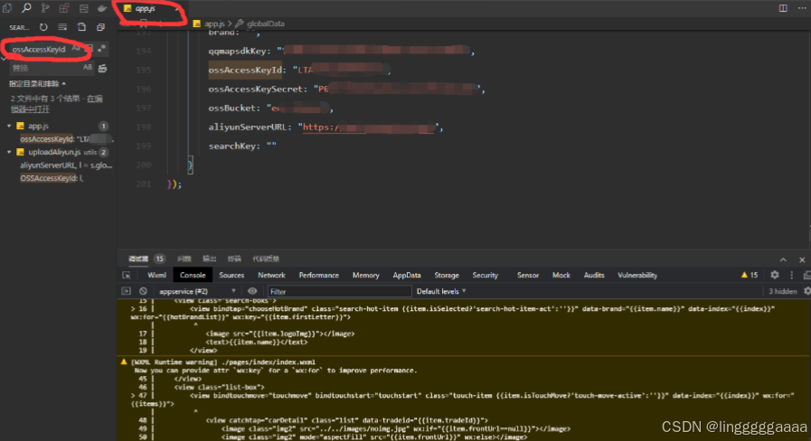The image size is (811, 441).
Task: Toggle Match Case in search field
Action: (x=76, y=49)
